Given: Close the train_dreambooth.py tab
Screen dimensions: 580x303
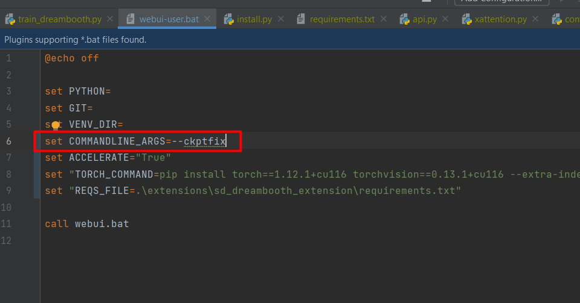Looking at the screenshot, I should tap(110, 19).
